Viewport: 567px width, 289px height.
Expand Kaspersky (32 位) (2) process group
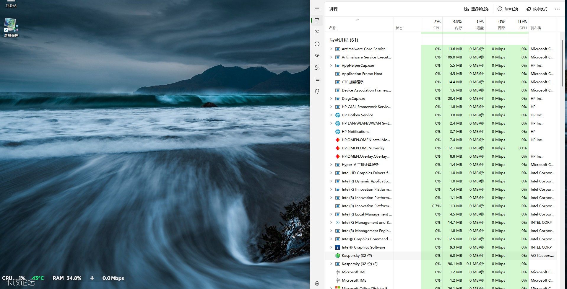[331, 264]
